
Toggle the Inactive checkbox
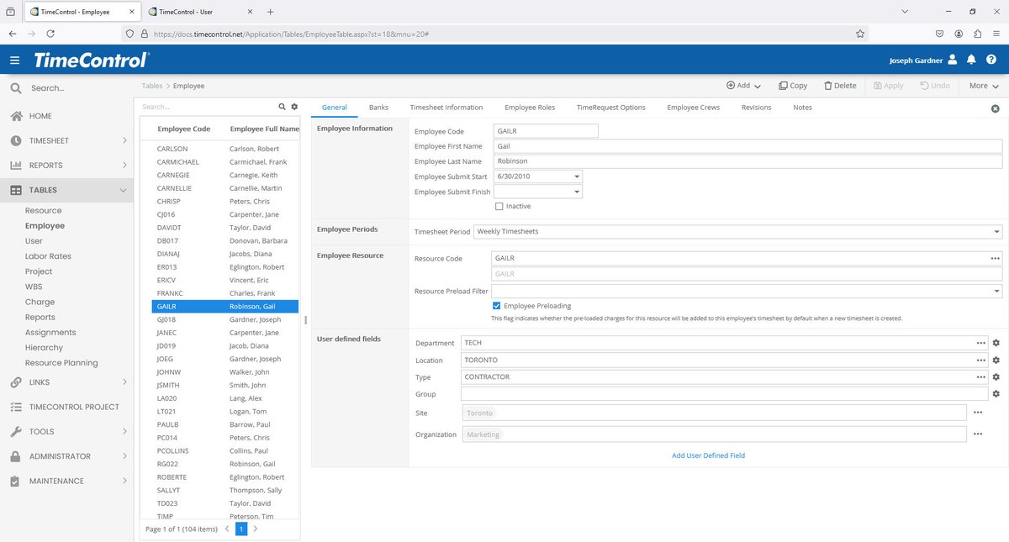pyautogui.click(x=499, y=206)
